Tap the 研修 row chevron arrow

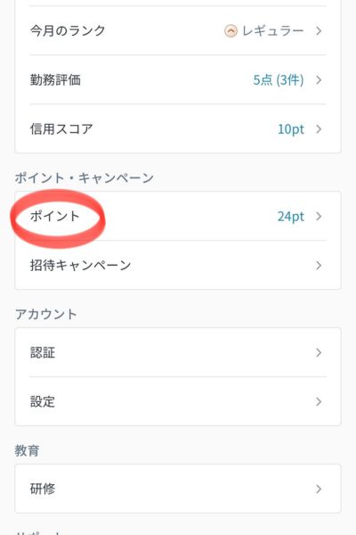319,489
